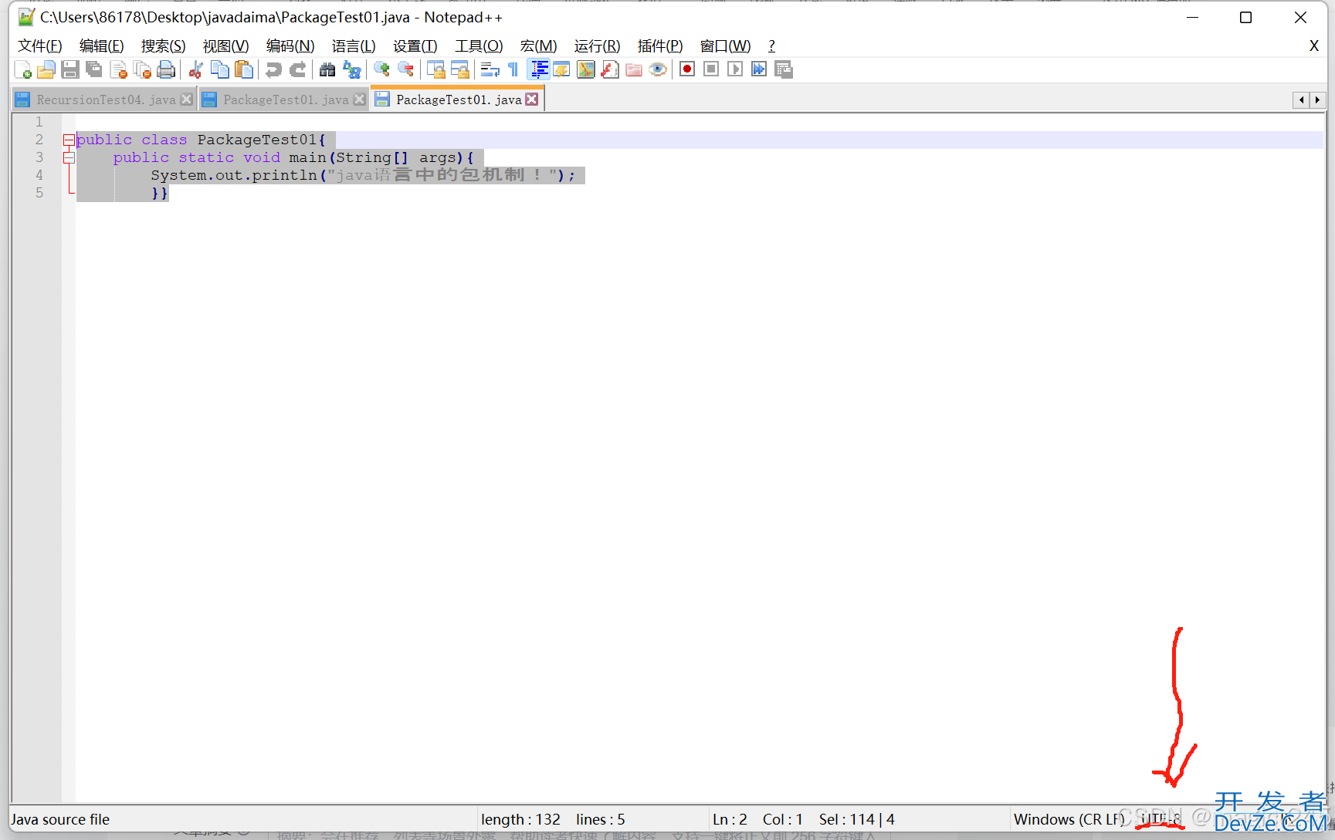Open Folder as Workspace icon
This screenshot has width=1335, height=840.
634,70
